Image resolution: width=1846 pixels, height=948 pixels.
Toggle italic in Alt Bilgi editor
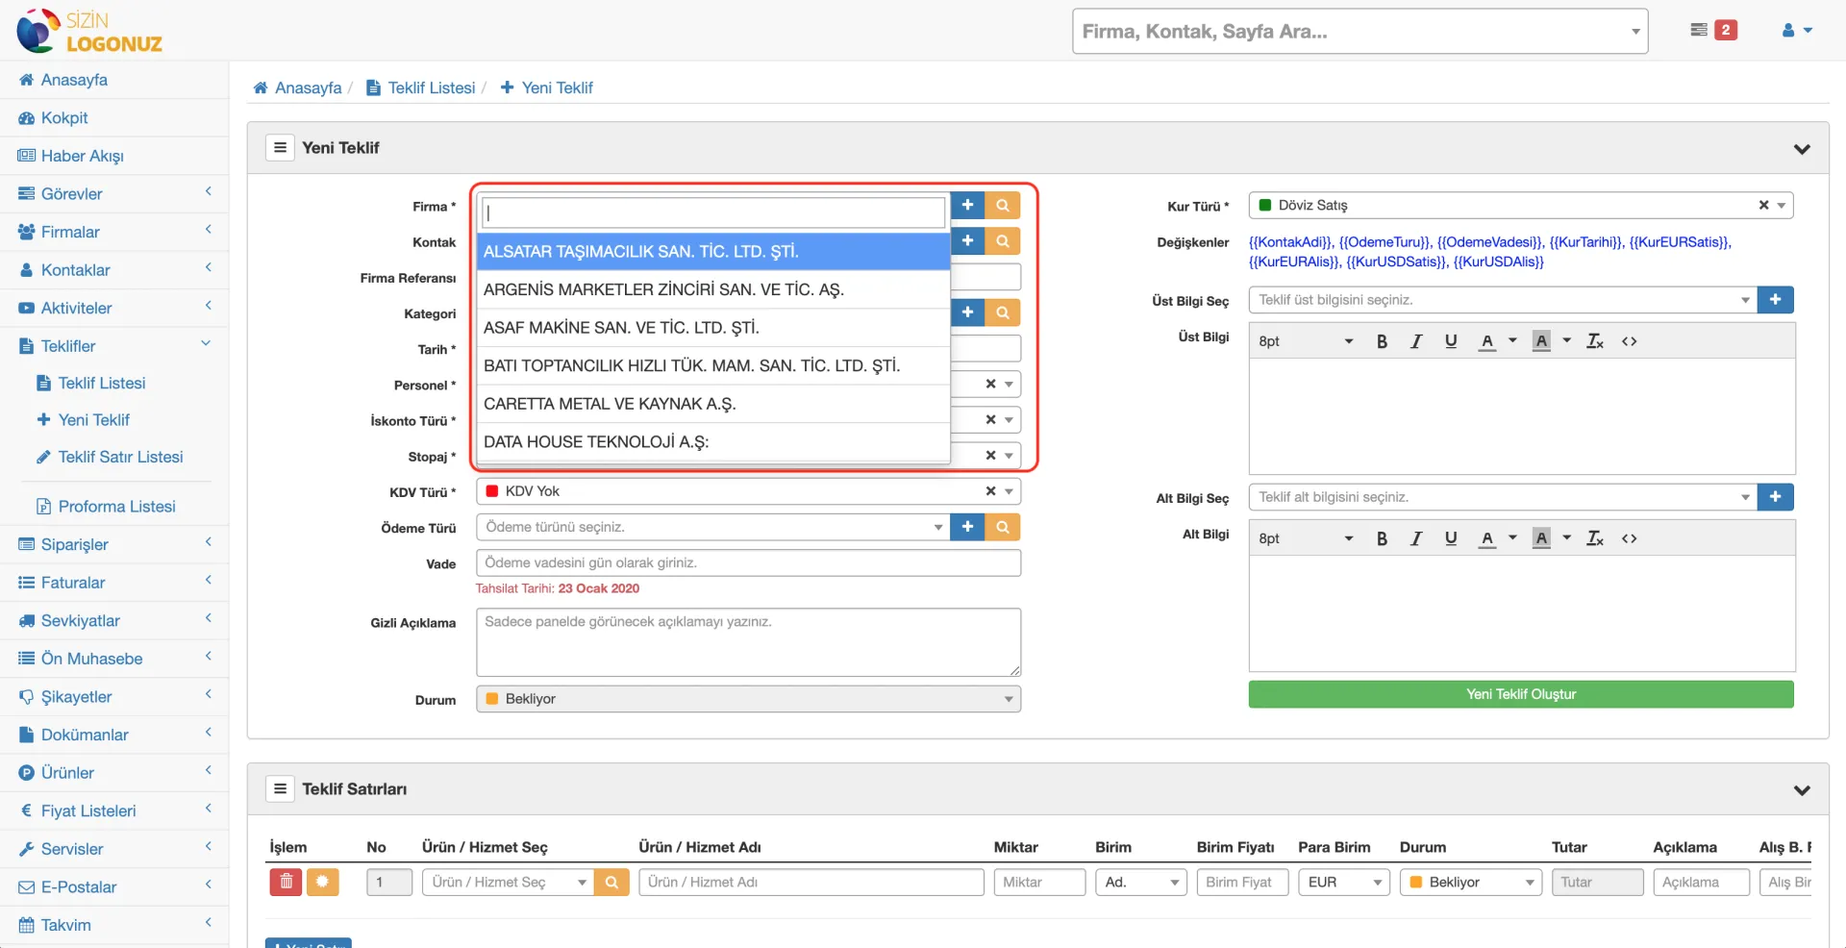1416,538
